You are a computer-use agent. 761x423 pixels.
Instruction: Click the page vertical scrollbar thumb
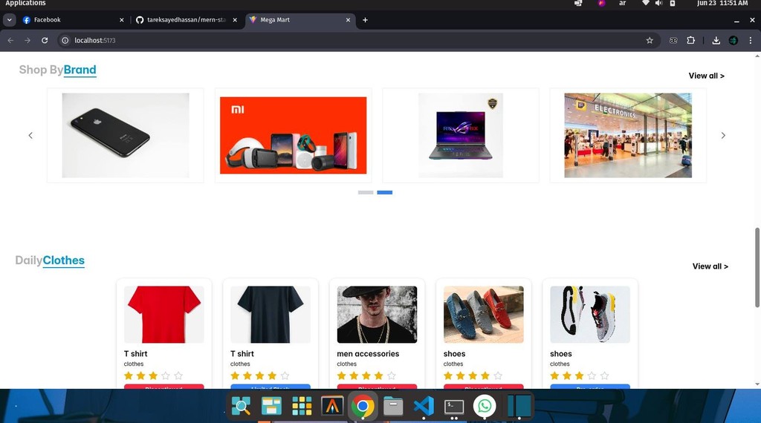(x=757, y=267)
